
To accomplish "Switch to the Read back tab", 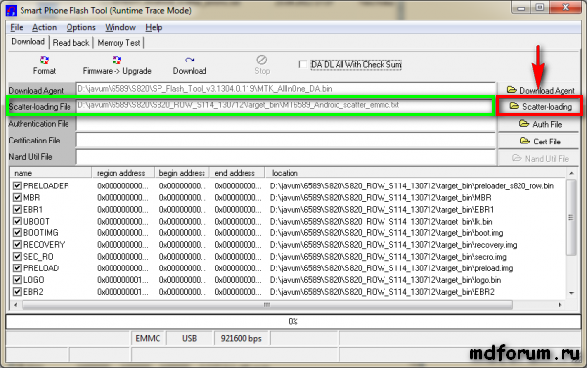I will pyautogui.click(x=70, y=43).
